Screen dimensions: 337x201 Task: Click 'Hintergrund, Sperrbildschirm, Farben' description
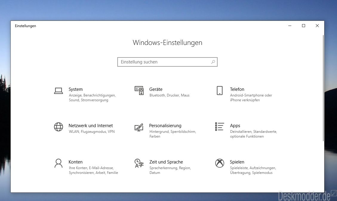(x=173, y=134)
